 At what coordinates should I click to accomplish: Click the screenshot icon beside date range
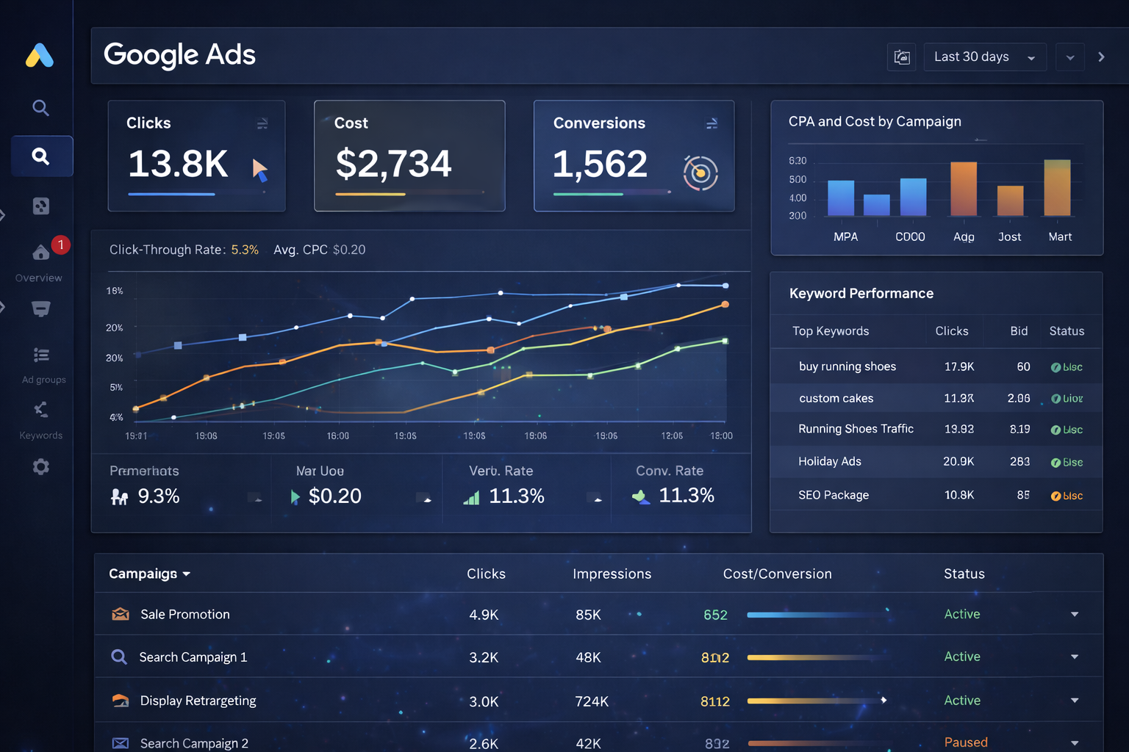tap(901, 57)
